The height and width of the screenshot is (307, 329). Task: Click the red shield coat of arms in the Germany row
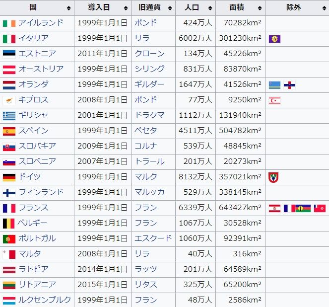(x=273, y=177)
